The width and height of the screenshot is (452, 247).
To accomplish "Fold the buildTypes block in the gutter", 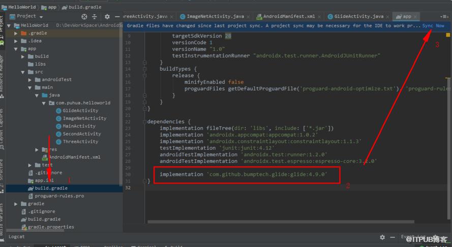I will coord(145,69).
